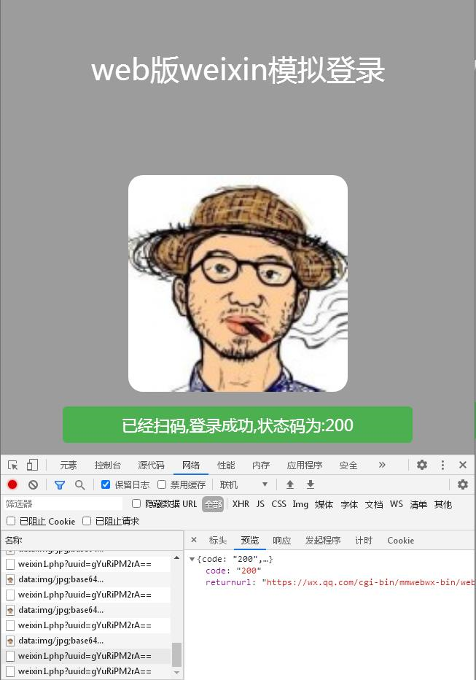Viewport: 476px width, 680px height.
Task: Open the 计时 request detail tab
Action: [x=364, y=541]
